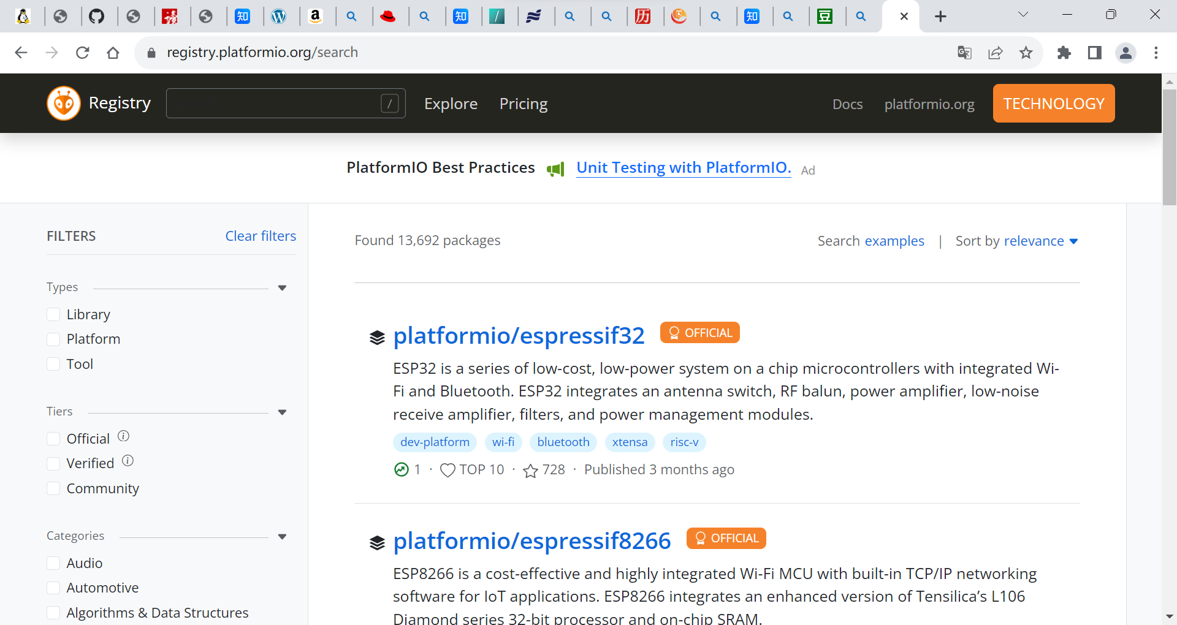Go to the Pricing page

[x=523, y=104]
